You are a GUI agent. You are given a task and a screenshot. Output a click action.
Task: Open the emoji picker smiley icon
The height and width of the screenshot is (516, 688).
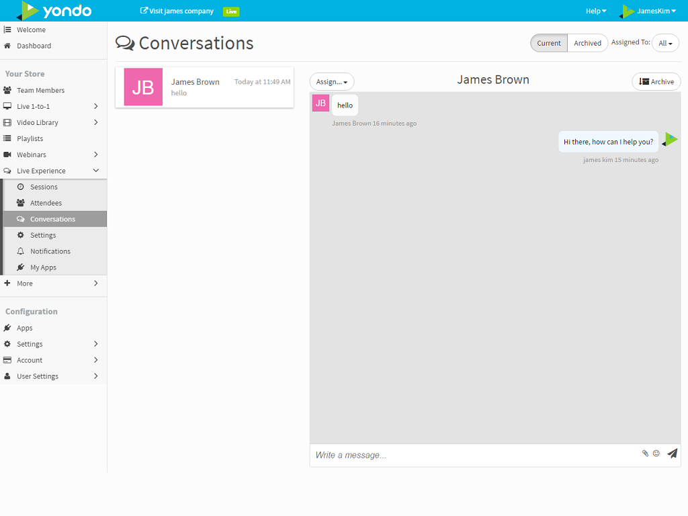pyautogui.click(x=656, y=454)
